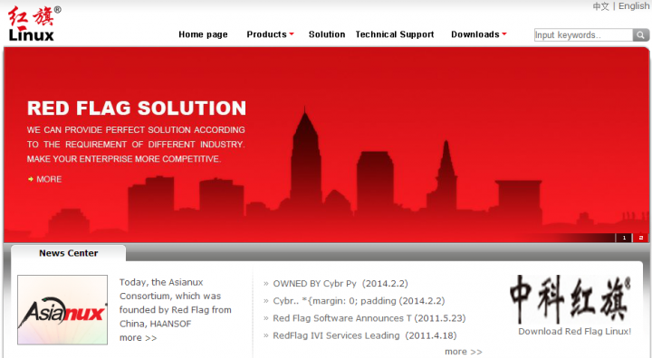This screenshot has width=652, height=358.
Task: Click the 中科红旗 logo image
Action: click(570, 299)
